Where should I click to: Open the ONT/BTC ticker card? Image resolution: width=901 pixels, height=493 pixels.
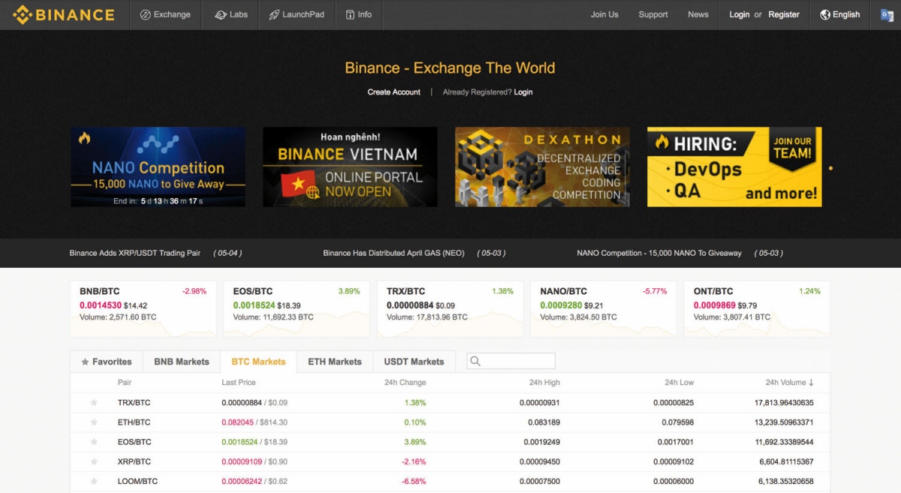pos(757,309)
